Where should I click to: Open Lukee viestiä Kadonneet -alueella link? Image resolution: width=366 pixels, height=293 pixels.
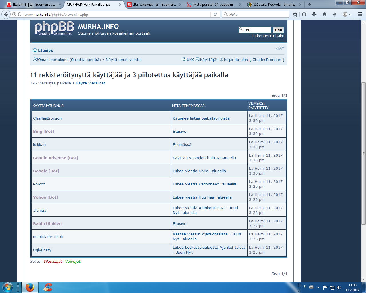[x=204, y=184]
